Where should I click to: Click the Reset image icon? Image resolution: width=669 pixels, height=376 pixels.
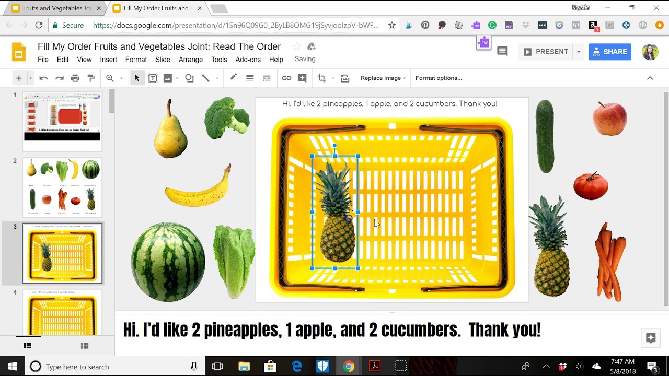pyautogui.click(x=345, y=78)
